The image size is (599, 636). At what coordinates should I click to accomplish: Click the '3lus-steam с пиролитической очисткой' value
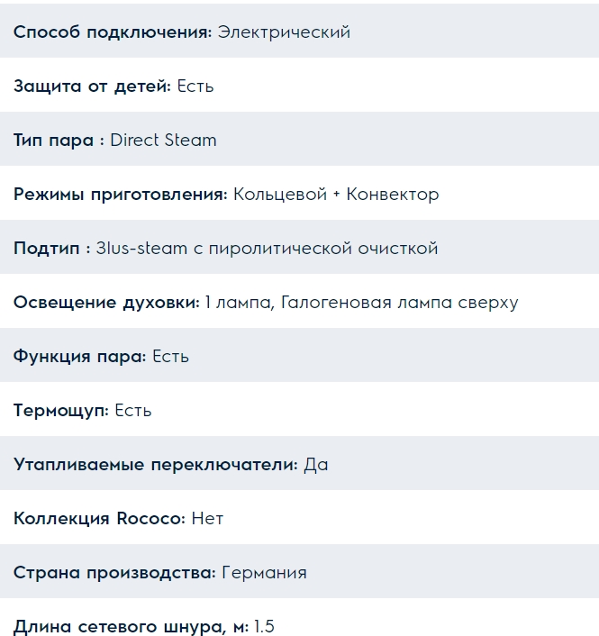[267, 249]
